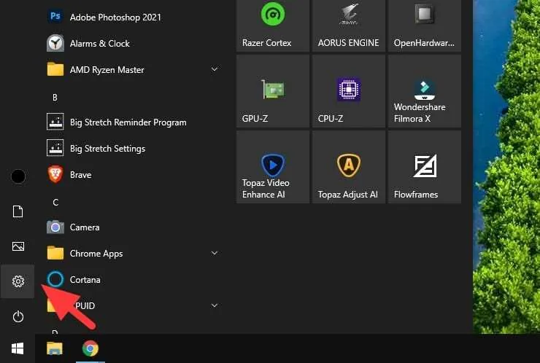Expand AMD Ryzen Master folder chevron

215,69
